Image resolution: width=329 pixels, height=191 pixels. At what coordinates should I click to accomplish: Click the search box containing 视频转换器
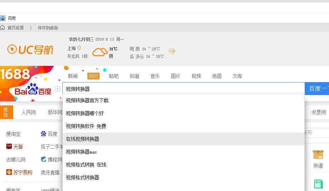tap(184, 89)
